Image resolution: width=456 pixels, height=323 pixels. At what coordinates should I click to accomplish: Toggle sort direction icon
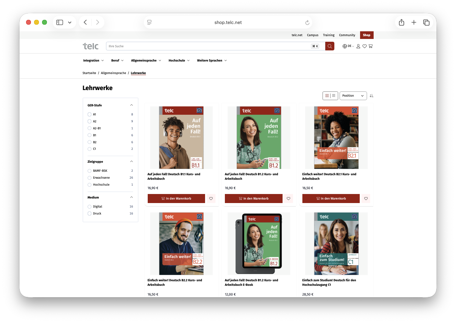[371, 96]
